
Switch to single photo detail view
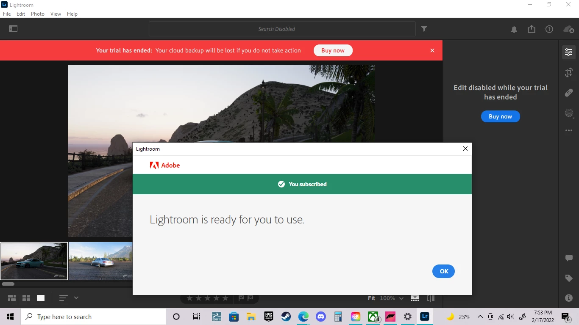click(x=41, y=298)
